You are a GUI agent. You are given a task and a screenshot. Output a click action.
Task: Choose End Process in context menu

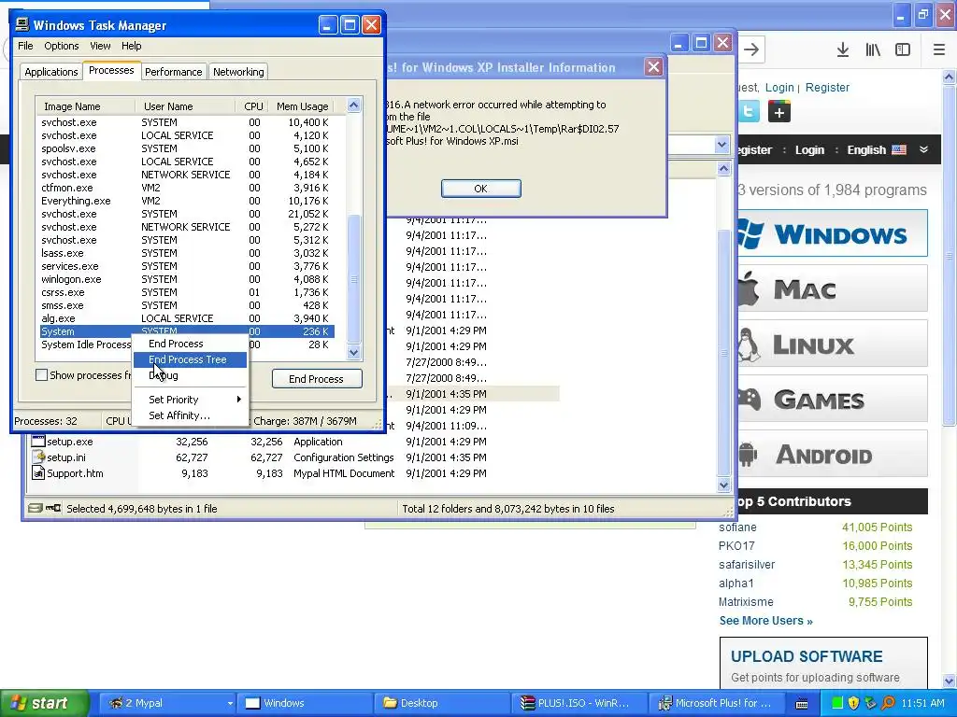191,344
